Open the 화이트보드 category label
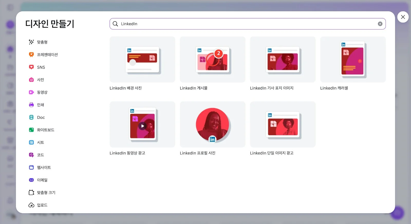Image resolution: width=411 pixels, height=224 pixels. point(46,130)
